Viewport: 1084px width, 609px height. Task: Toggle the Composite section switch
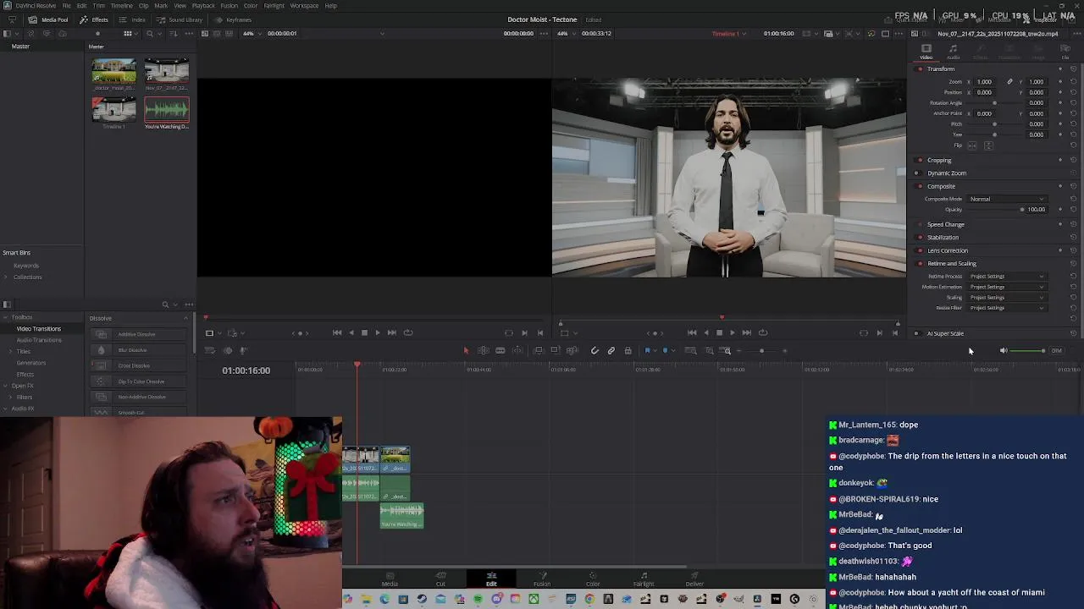click(921, 186)
